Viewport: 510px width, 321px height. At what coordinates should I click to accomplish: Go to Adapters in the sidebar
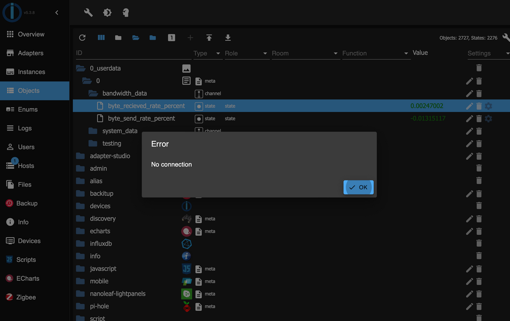pos(31,53)
